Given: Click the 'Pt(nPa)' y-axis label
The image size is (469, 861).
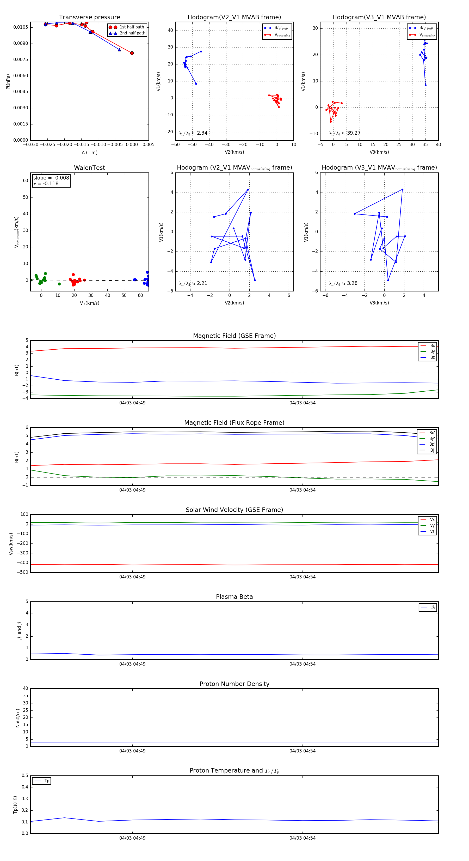Looking at the screenshot, I should pos(8,81).
